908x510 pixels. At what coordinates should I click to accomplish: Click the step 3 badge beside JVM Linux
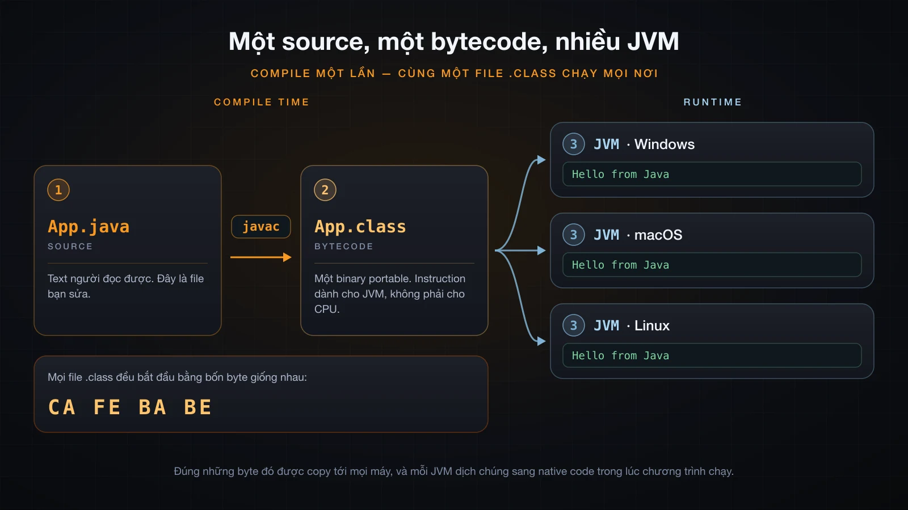click(x=574, y=325)
